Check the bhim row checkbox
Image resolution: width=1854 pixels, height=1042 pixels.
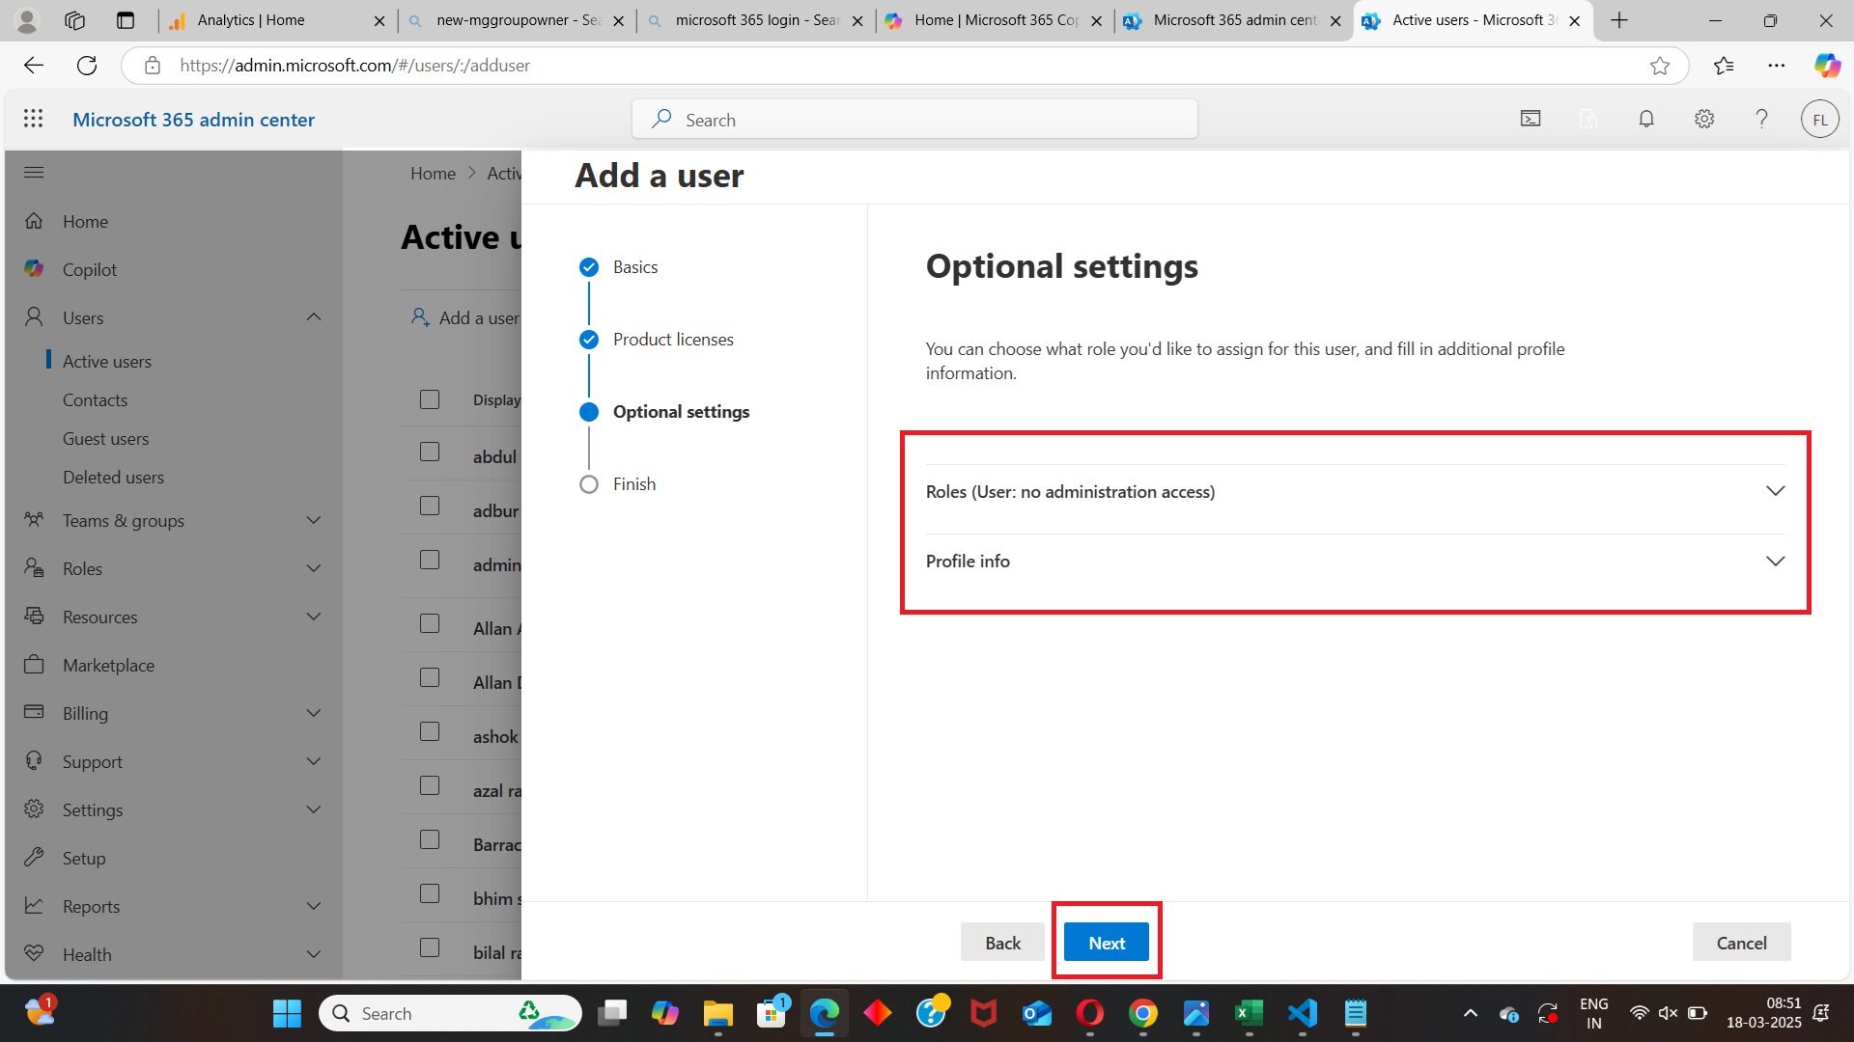point(430,893)
